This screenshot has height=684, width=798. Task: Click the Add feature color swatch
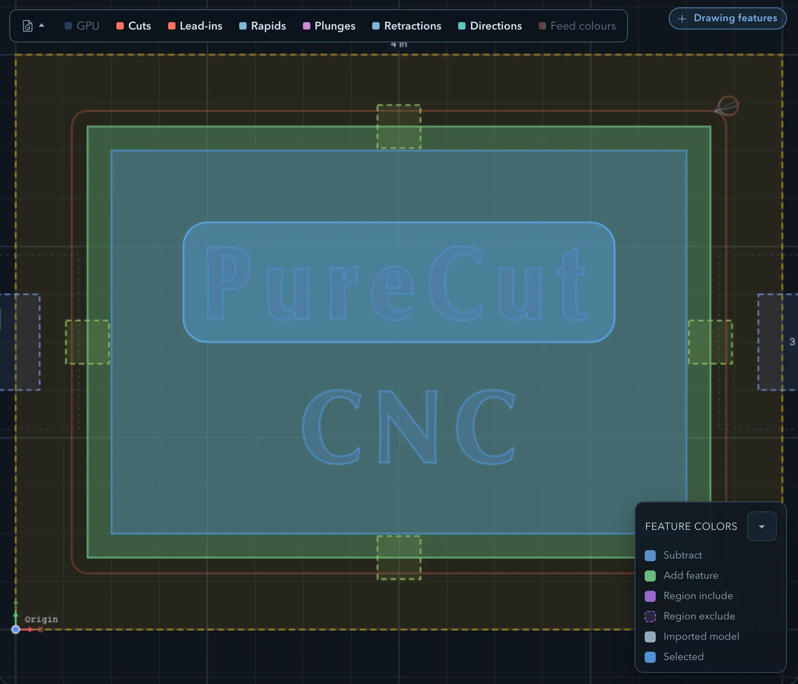click(650, 576)
